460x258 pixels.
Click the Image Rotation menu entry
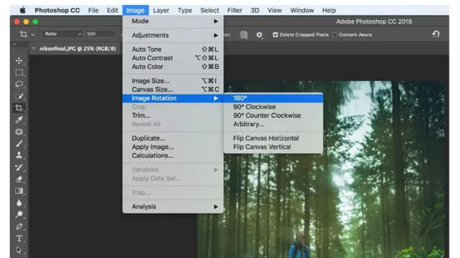coord(173,98)
